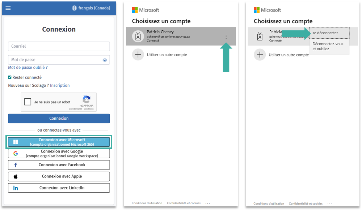Open Conditions d'utilisation in right panel
362x210 pixels.
pyautogui.click(x=269, y=203)
